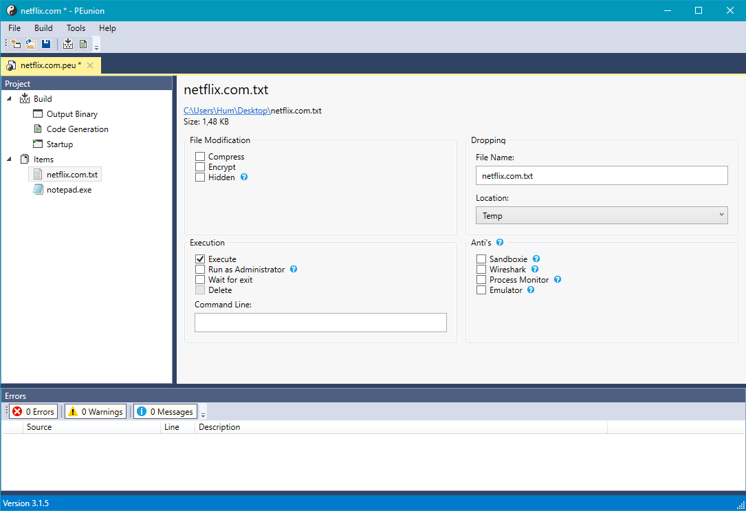746x511 pixels.
Task: Click help icon next to Hidden
Action: pos(244,177)
